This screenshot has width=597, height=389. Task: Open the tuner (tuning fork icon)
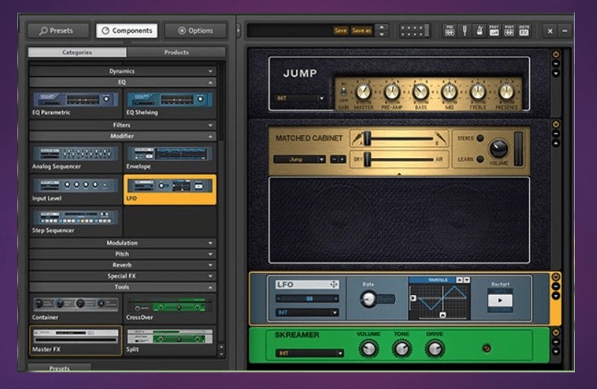pos(465,30)
